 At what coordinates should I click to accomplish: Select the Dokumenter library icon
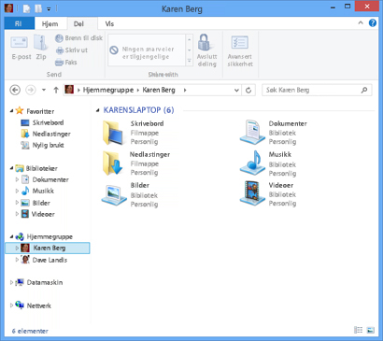252,132
